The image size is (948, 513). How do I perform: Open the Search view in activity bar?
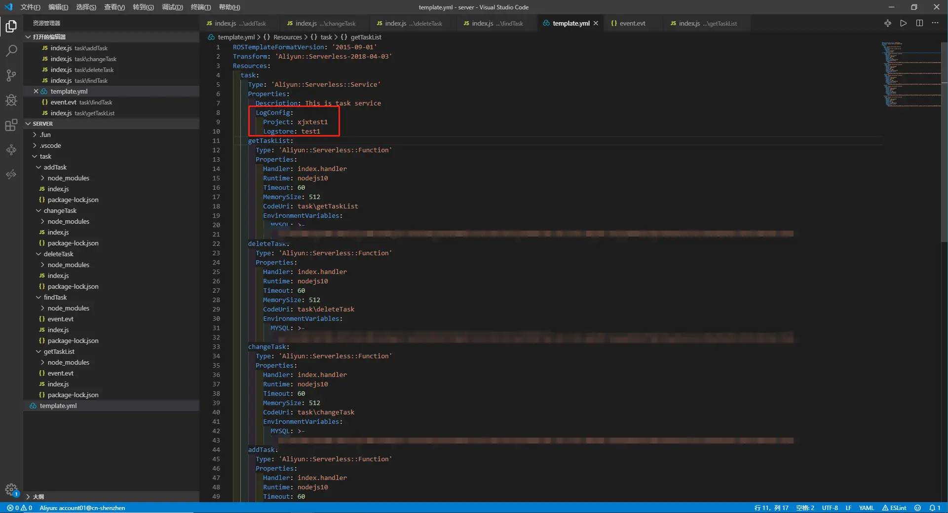(11, 51)
